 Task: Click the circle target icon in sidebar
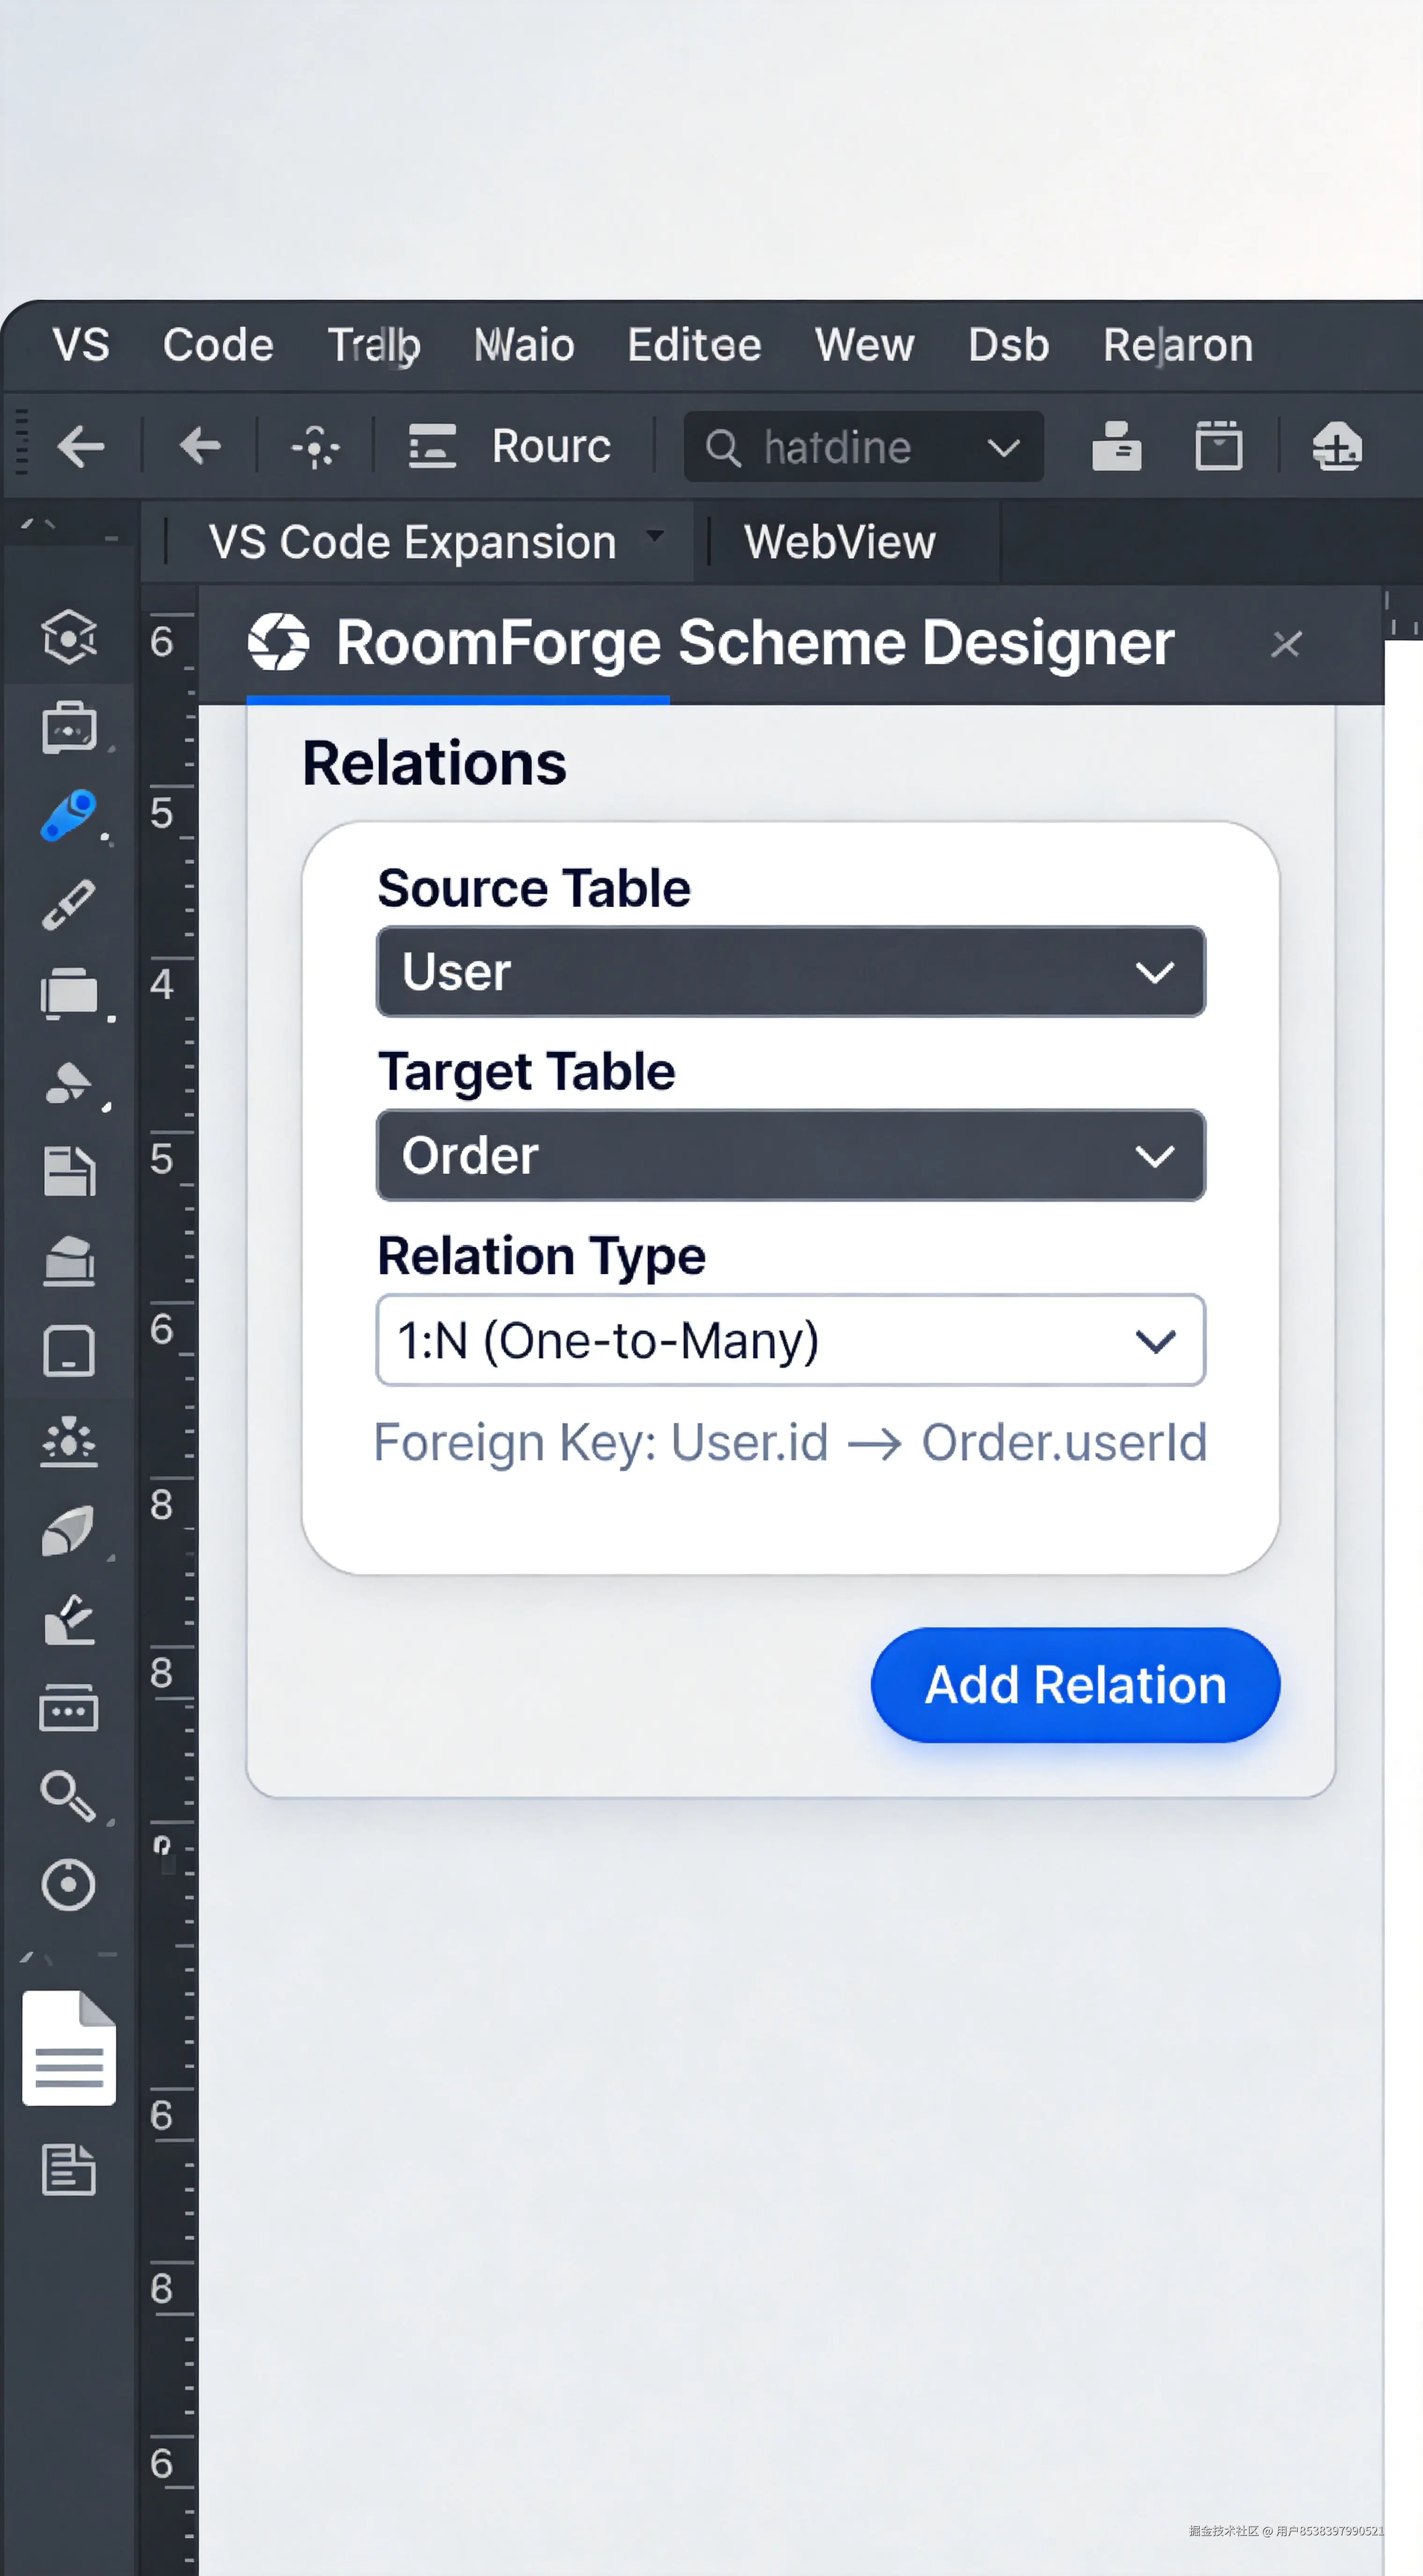[x=69, y=1885]
